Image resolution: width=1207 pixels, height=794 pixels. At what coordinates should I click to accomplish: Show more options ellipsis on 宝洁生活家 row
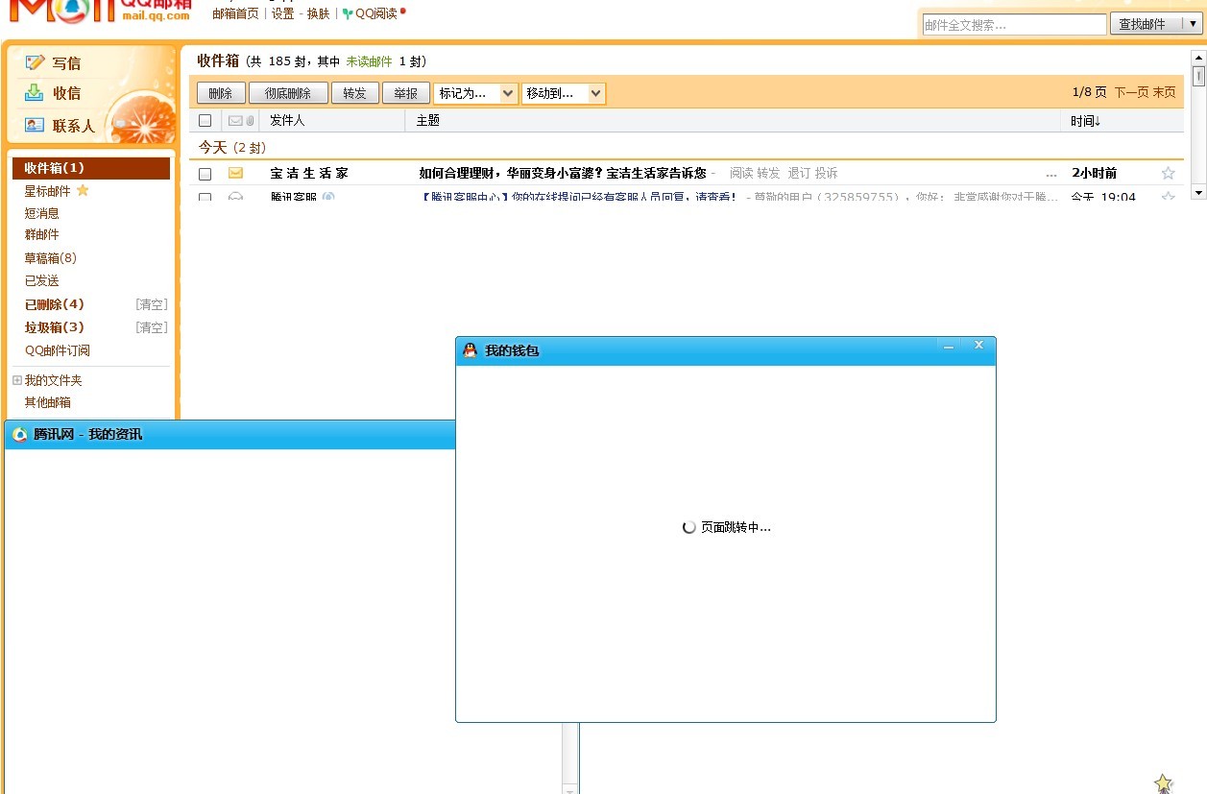click(x=1051, y=174)
